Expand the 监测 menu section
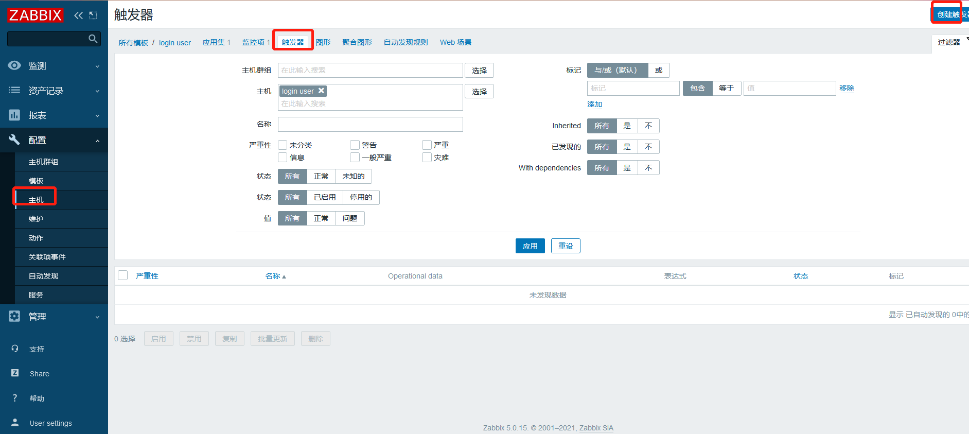The image size is (969, 434). (97, 66)
